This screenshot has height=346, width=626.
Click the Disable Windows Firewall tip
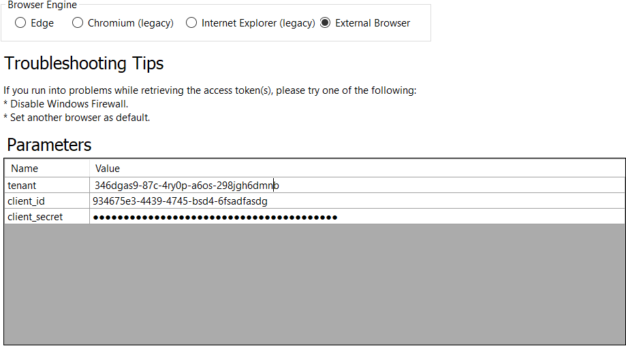pyautogui.click(x=66, y=104)
